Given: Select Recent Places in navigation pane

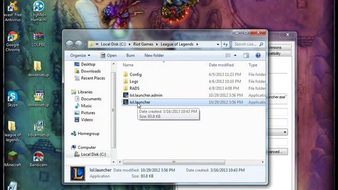Looking at the screenshot, I should pos(89,78).
